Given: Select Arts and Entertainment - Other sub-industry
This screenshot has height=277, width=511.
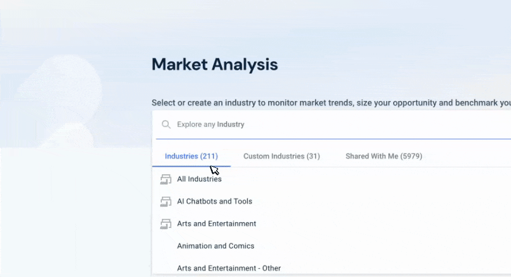Looking at the screenshot, I should click(229, 268).
